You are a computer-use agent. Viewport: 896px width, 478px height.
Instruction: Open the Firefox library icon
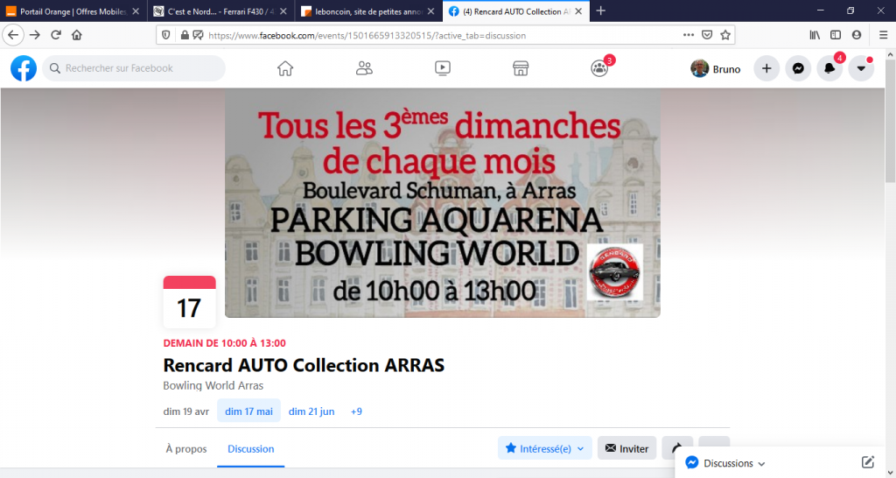click(815, 35)
